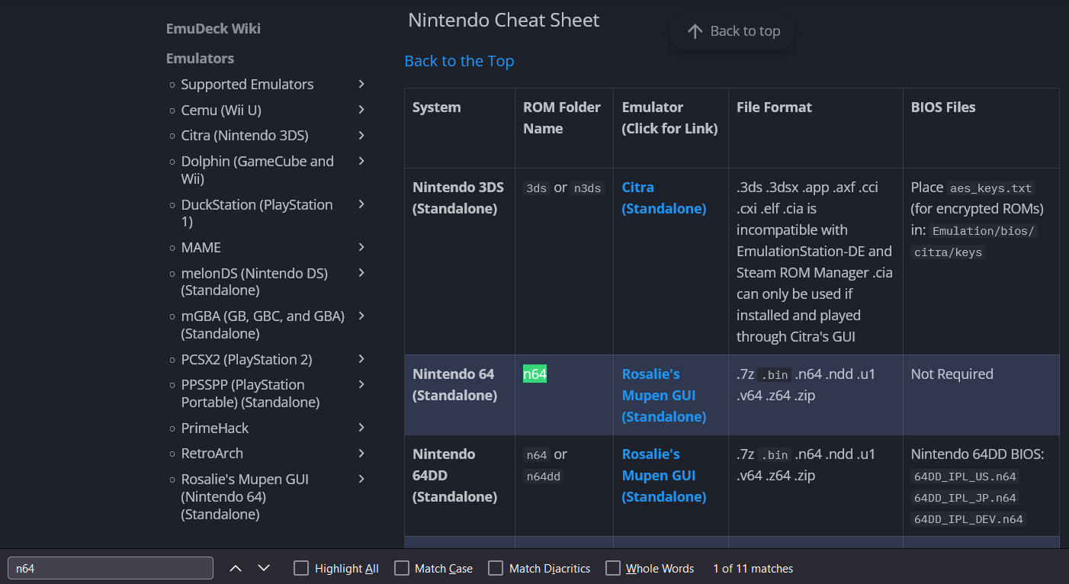Image resolution: width=1069 pixels, height=584 pixels.
Task: Expand the PrimeHack chevron
Action: tap(361, 428)
